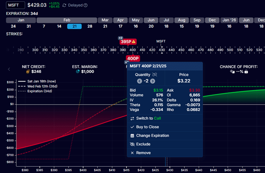Click the x2 badge above 395P
This screenshot has width=265, height=173.
120,38
